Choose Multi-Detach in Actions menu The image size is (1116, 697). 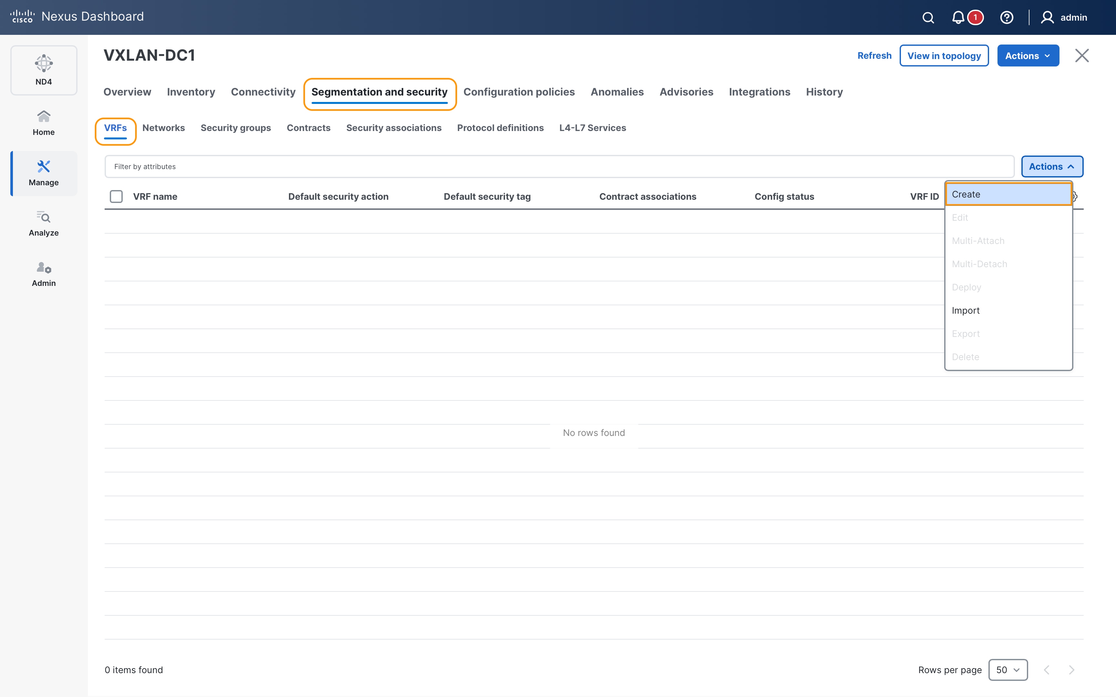pyautogui.click(x=1008, y=264)
